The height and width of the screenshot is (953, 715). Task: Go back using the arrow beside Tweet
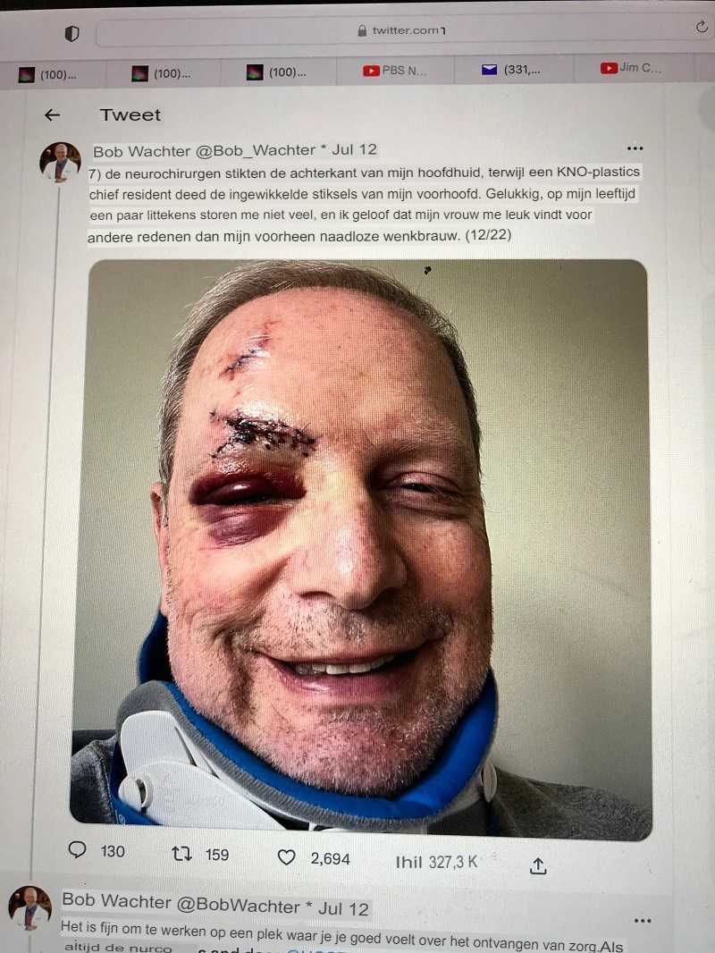click(x=52, y=114)
